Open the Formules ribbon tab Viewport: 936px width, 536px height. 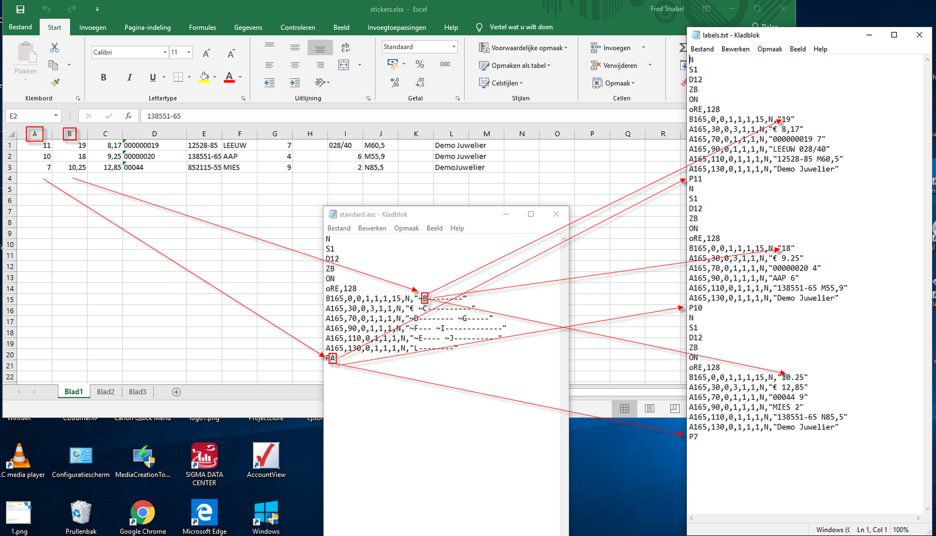[202, 28]
